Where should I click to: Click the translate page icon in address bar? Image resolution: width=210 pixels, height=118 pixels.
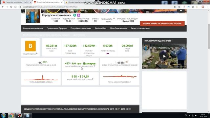175,7
